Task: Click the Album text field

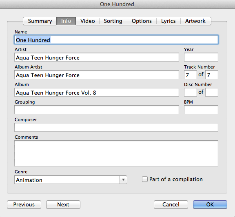Action: coord(97,92)
